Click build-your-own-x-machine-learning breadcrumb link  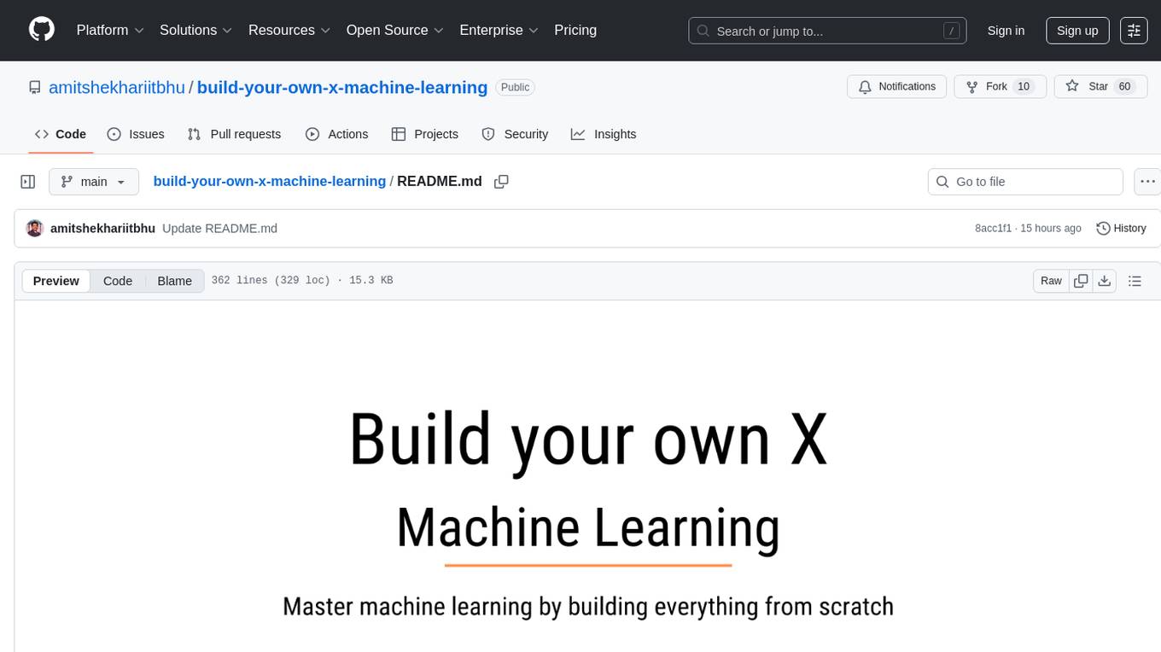point(269,181)
